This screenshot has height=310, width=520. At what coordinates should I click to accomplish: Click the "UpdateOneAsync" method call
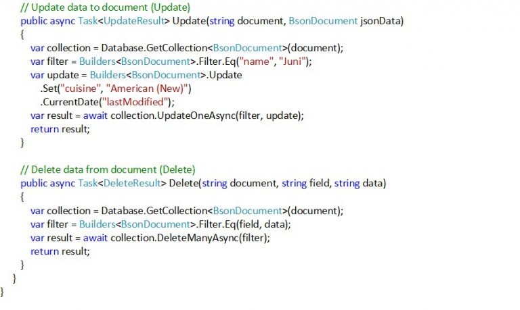coord(196,115)
